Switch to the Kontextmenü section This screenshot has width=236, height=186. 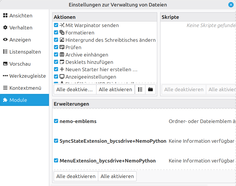[x=25, y=88]
